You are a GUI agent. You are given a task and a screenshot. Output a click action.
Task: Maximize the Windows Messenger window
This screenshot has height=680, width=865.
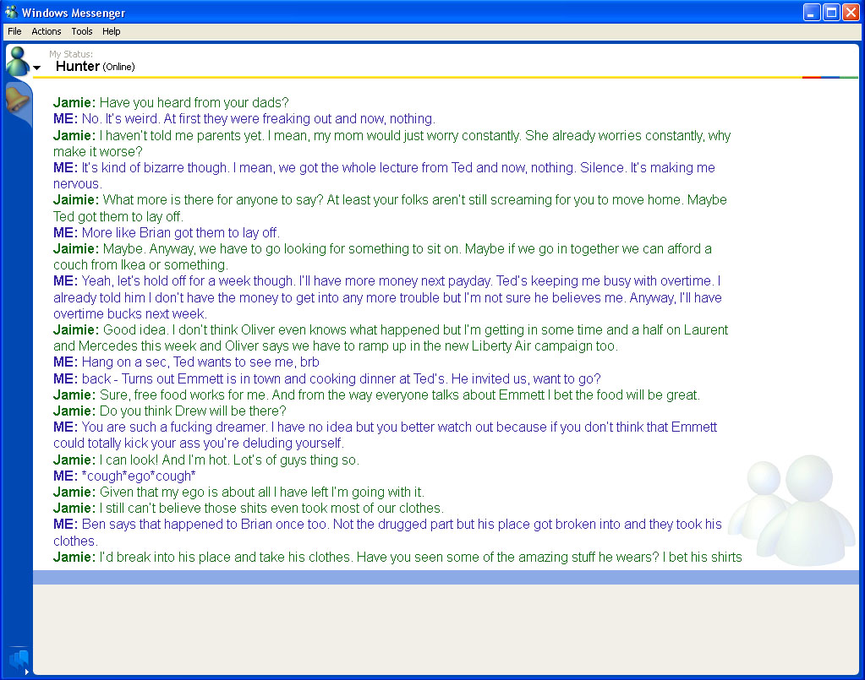[831, 12]
